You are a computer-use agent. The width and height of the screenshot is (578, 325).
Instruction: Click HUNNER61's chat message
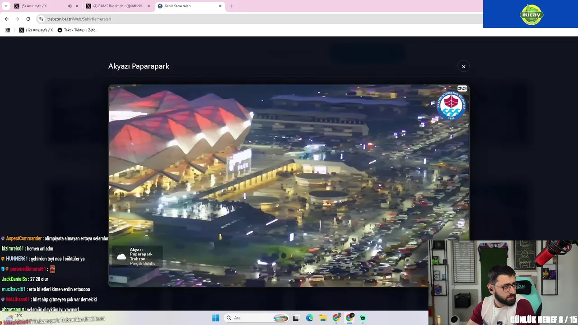click(x=43, y=259)
